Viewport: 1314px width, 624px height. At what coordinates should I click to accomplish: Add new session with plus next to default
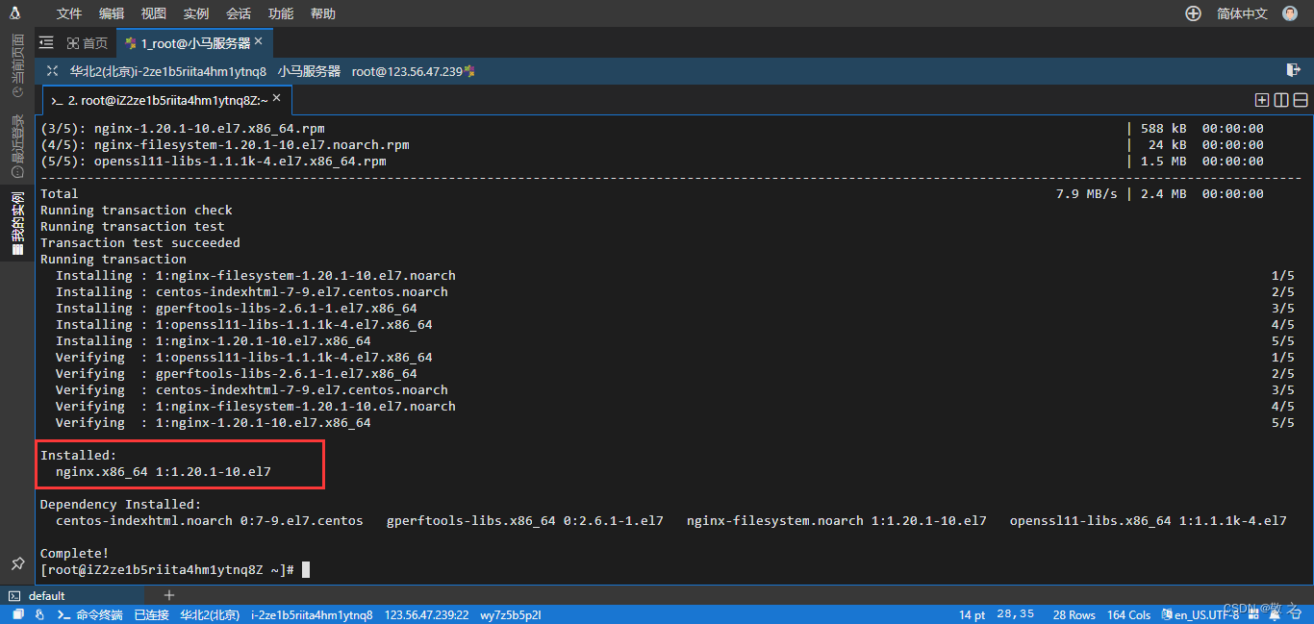tap(169, 595)
